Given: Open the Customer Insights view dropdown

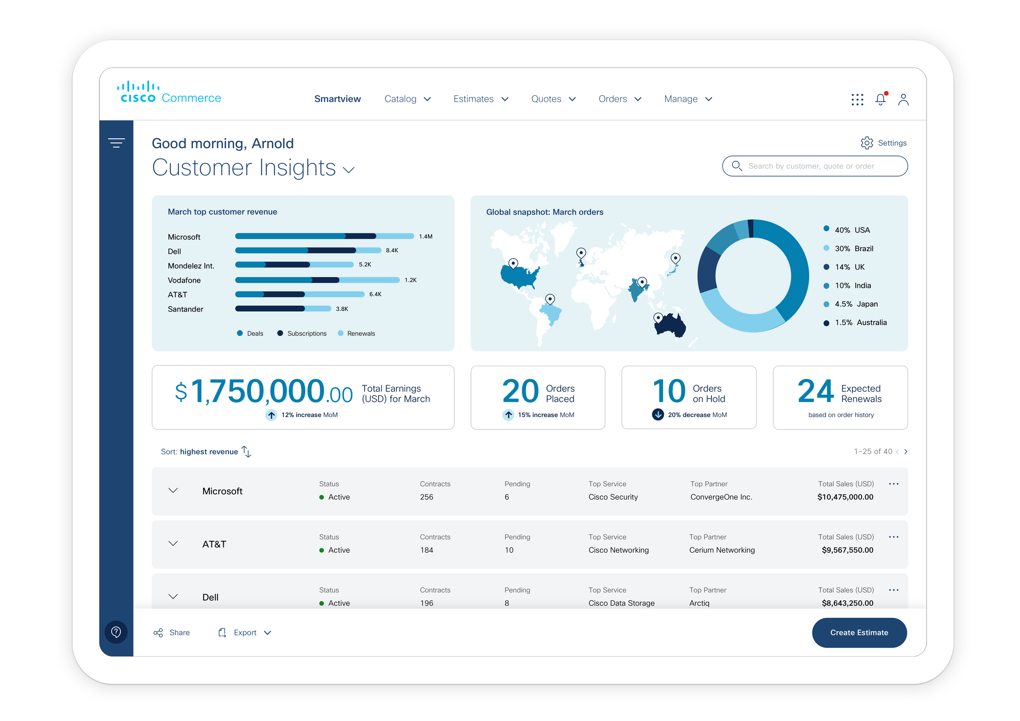Looking at the screenshot, I should (349, 170).
